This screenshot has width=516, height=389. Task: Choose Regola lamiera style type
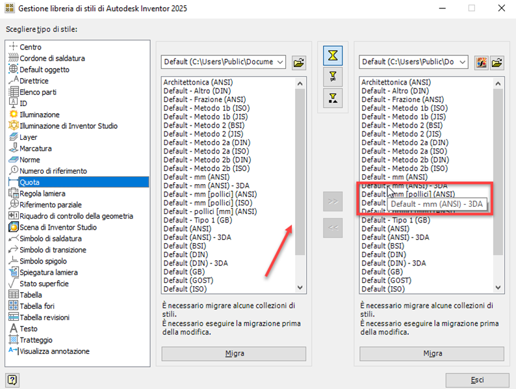click(37, 193)
